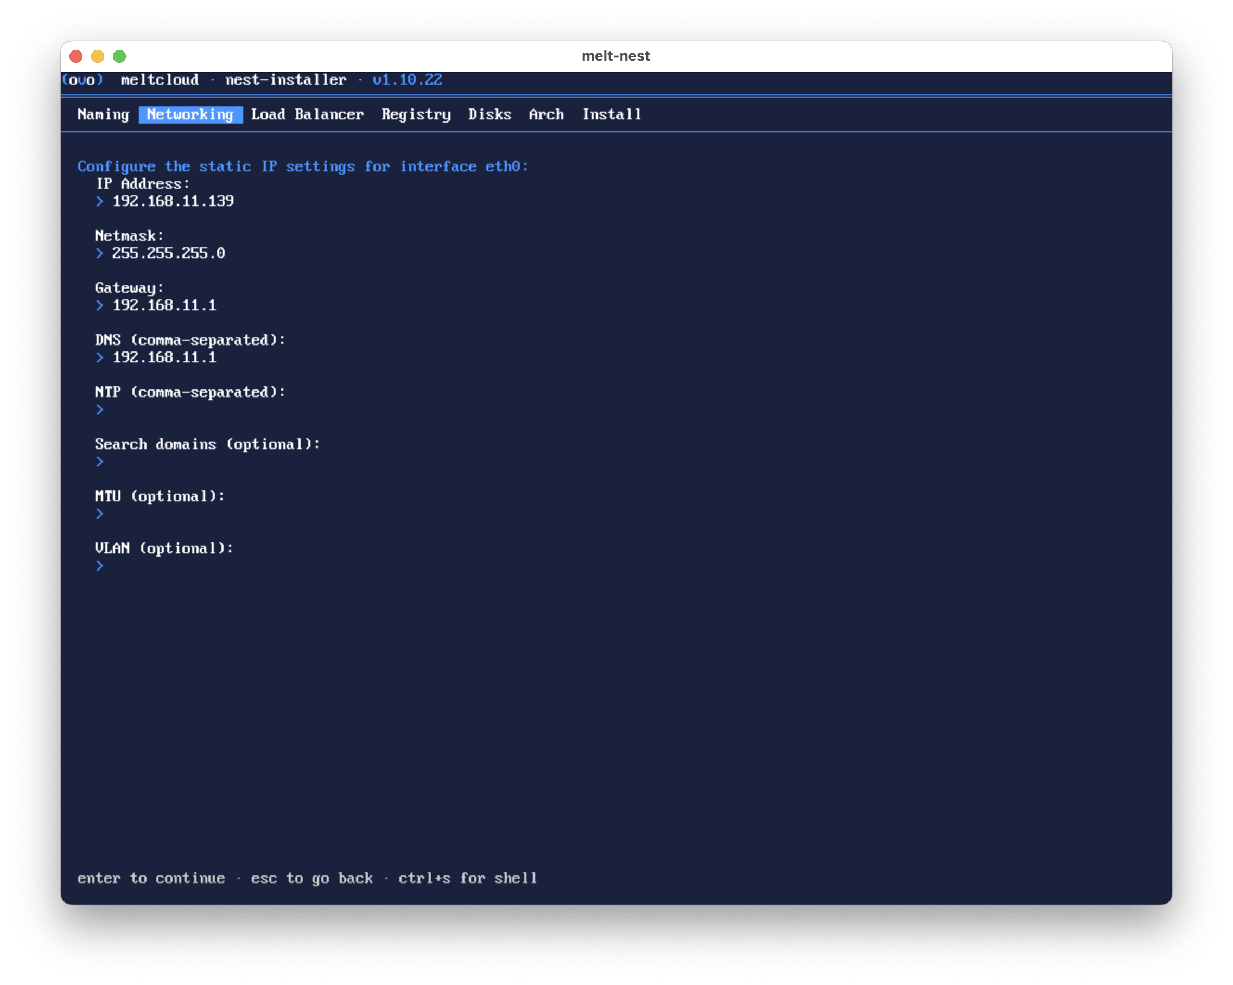This screenshot has height=985, width=1233.
Task: Close the melt-nest window
Action: [76, 56]
